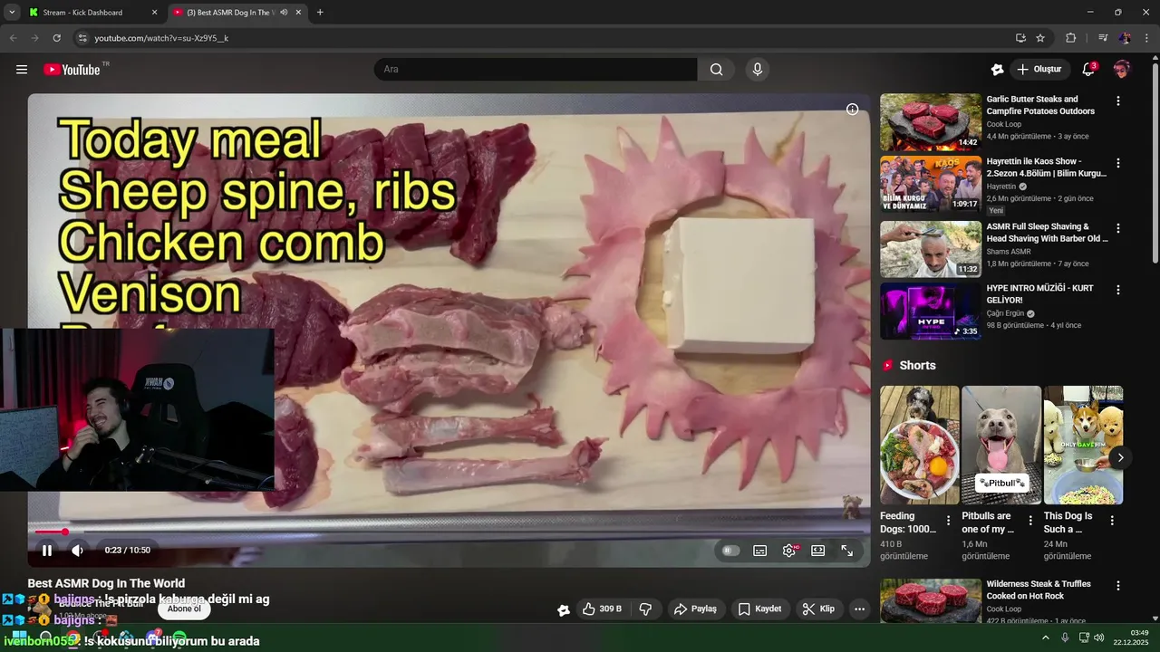Open Chrome three-dot menu
This screenshot has height=652, width=1160.
tap(1147, 38)
